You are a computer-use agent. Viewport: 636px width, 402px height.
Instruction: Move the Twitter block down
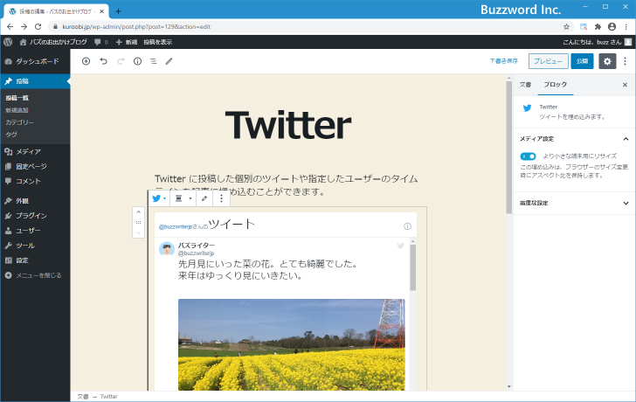coord(138,232)
